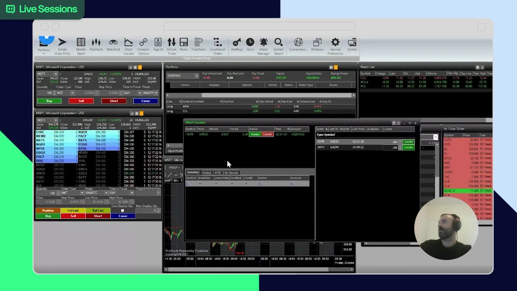Open the News window icon
Image resolution: width=517 pixels, height=291 pixels.
click(x=184, y=44)
